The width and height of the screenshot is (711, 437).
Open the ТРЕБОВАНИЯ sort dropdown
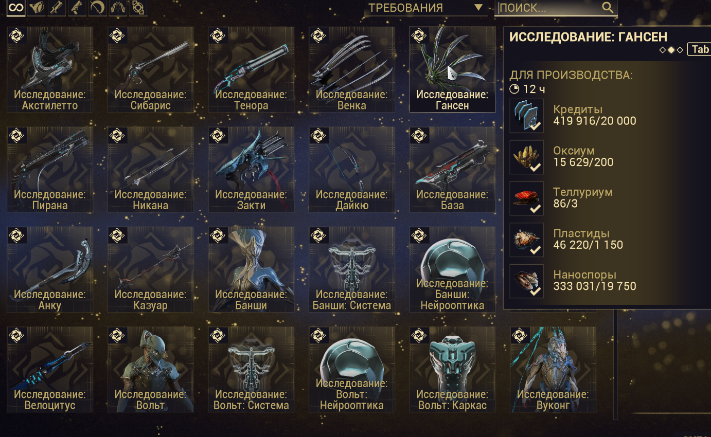425,8
